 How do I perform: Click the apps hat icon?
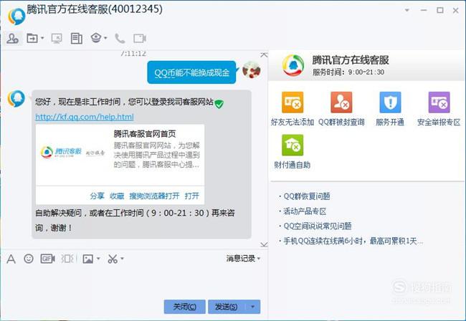96,38
